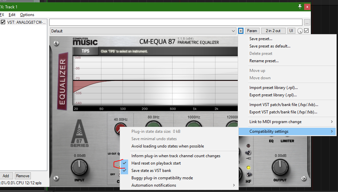This screenshot has height=192, width=338.
Task: Choose Rename preset...
Action: click(287, 61)
